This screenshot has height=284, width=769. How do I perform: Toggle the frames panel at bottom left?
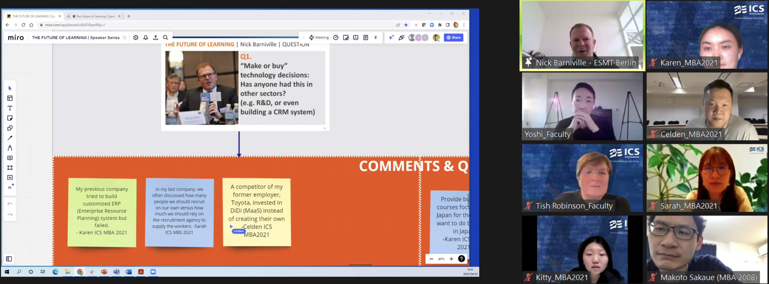pos(9,259)
